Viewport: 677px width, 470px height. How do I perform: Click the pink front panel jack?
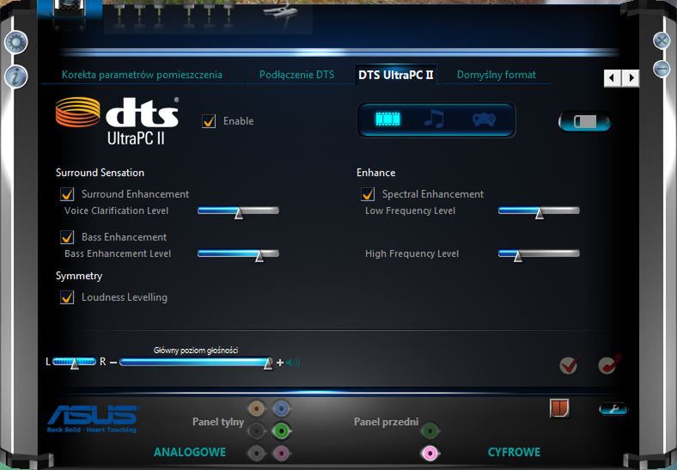point(430,453)
